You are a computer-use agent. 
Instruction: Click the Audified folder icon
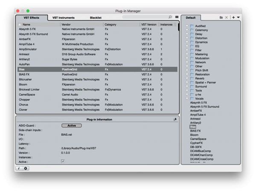coord(192,26)
